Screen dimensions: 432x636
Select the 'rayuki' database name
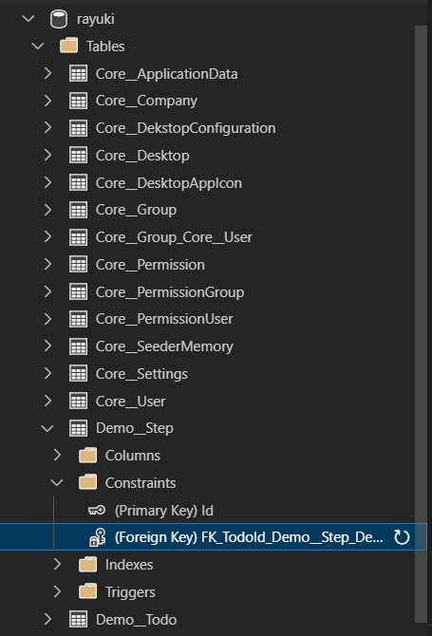[x=96, y=19]
